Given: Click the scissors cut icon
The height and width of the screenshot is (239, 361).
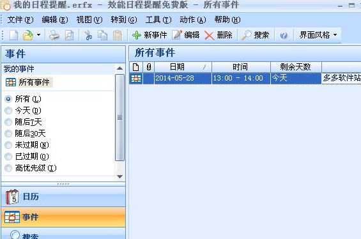Looking at the screenshot, I should (x=88, y=35).
